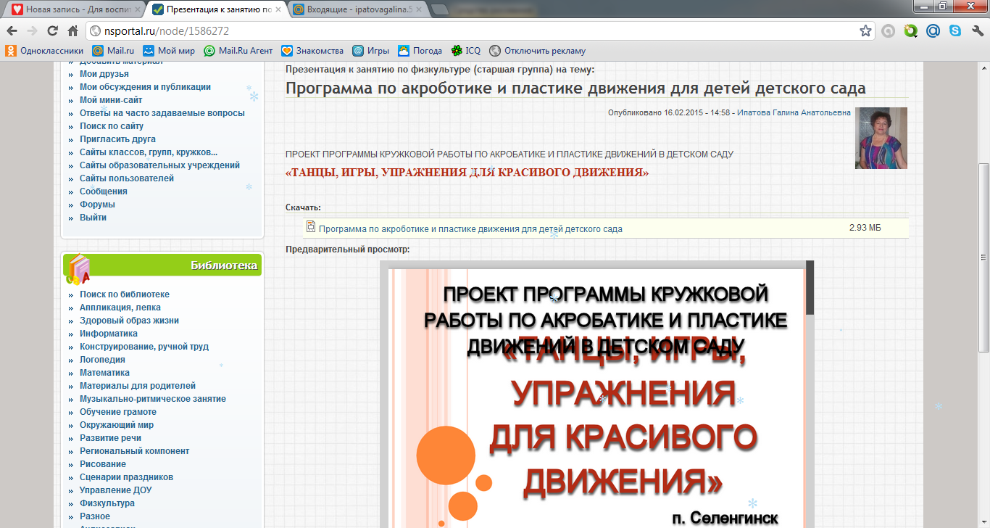Open the ICQ bookmark
990x528 pixels.
tap(465, 51)
